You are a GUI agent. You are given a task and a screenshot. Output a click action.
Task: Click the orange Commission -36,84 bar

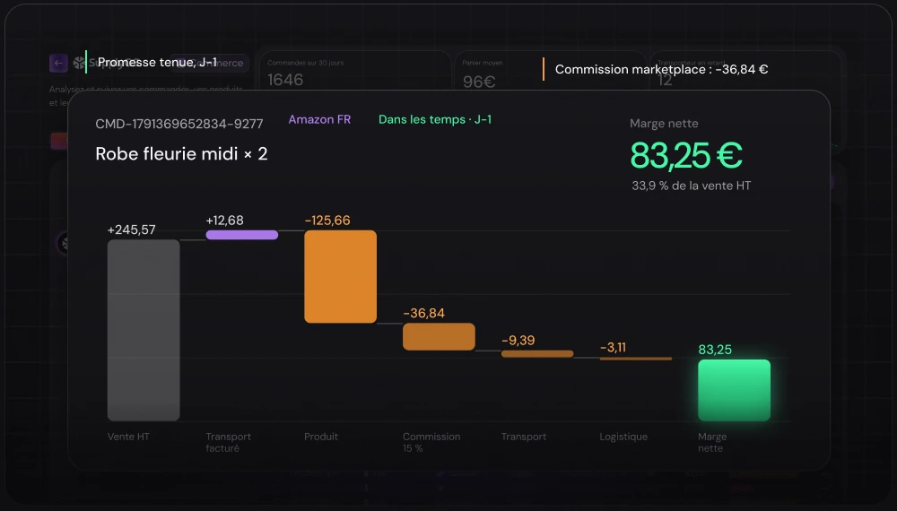(x=439, y=337)
